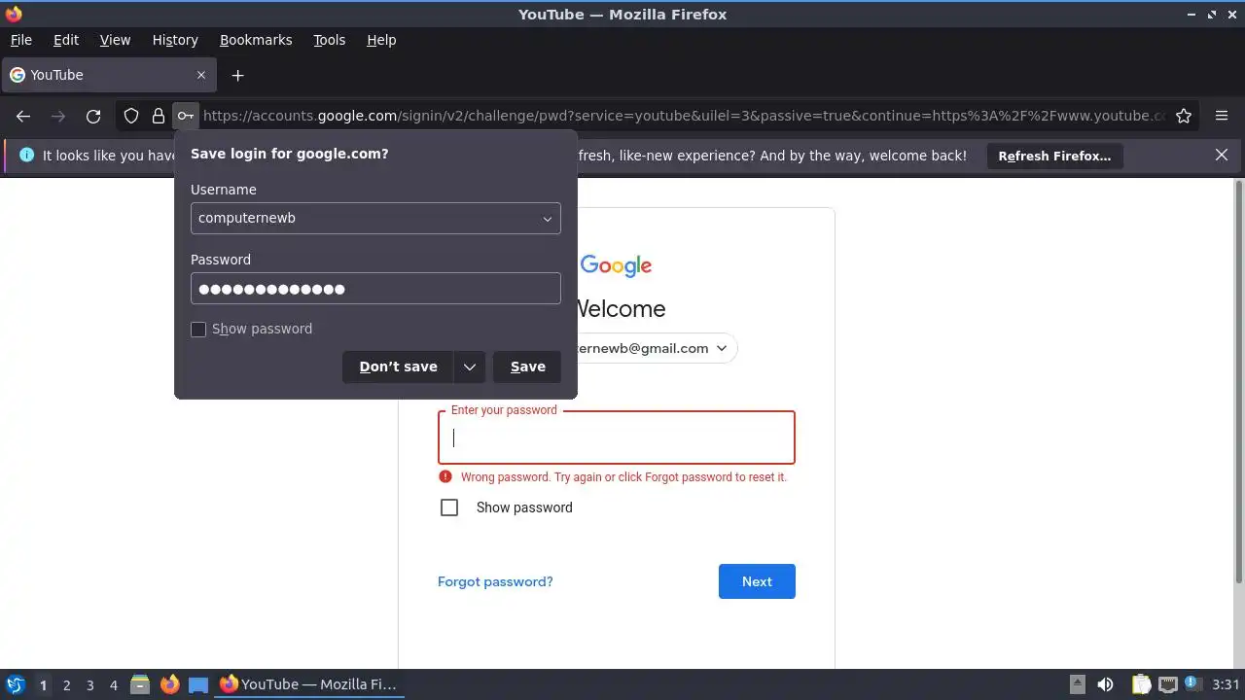This screenshot has width=1245, height=700.
Task: Click the Next button
Action: pos(757,581)
